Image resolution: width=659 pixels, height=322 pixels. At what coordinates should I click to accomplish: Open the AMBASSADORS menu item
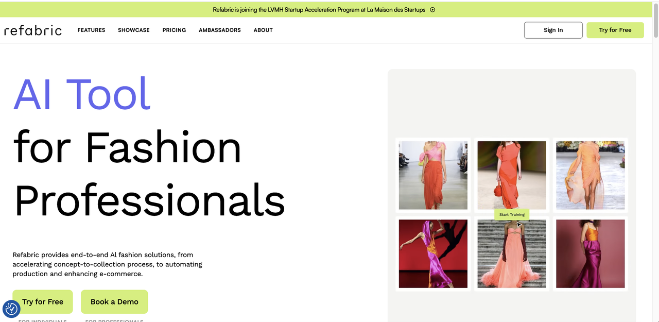220,30
